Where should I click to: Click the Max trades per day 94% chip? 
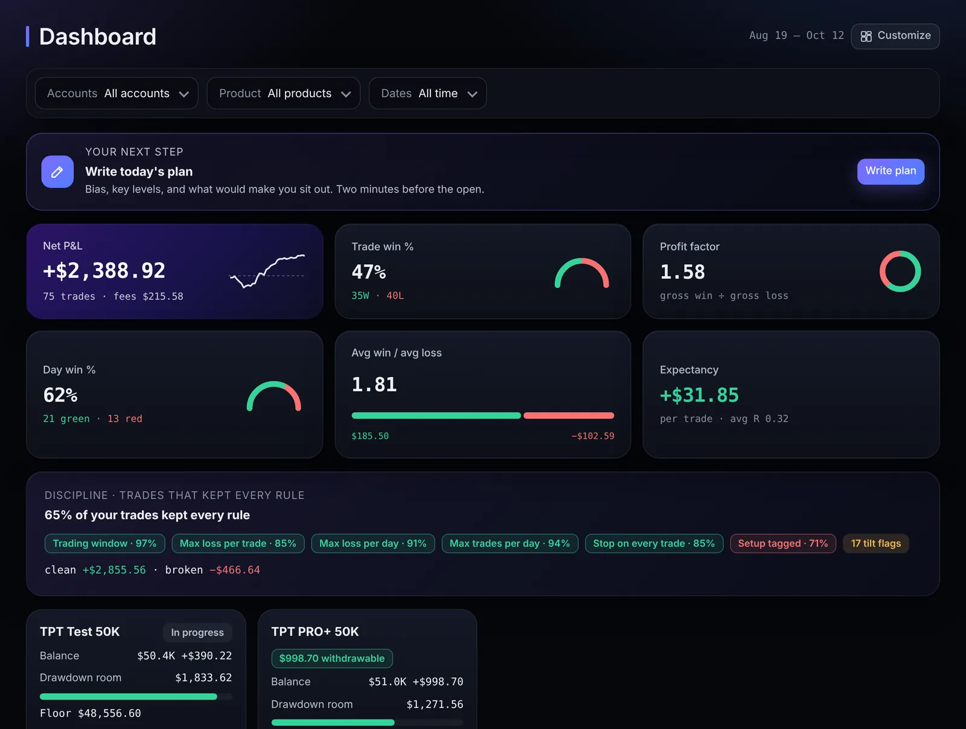pos(510,544)
